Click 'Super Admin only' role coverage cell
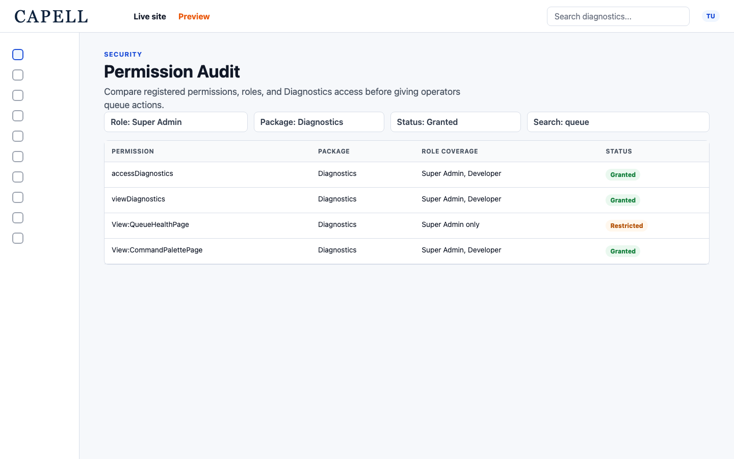The height and width of the screenshot is (459, 734). tap(451, 224)
